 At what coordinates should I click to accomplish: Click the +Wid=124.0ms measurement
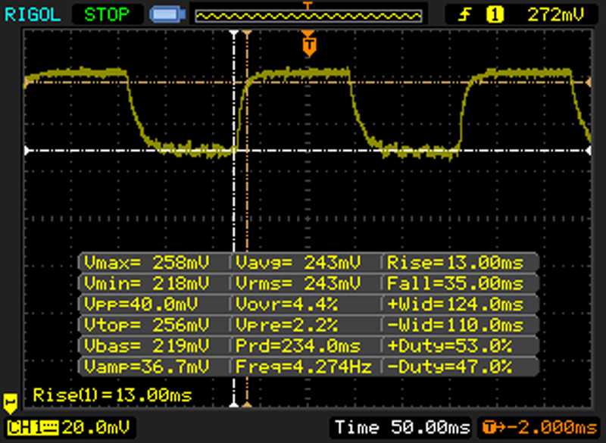tap(455, 304)
